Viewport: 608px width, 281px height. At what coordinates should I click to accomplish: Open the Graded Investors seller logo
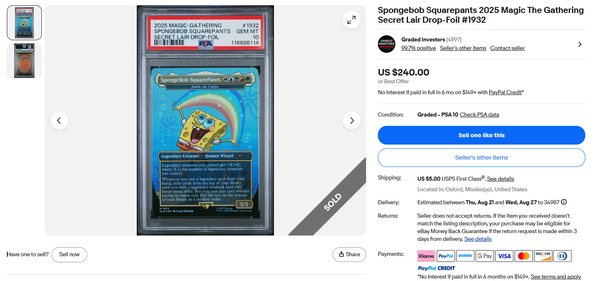point(386,44)
